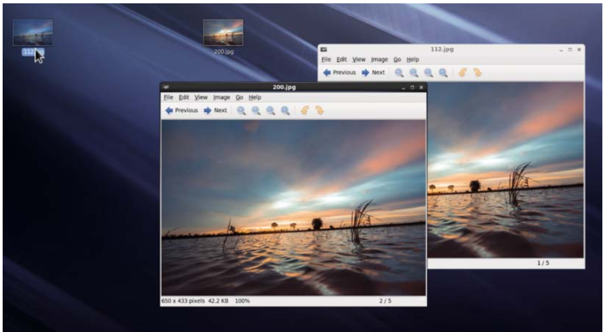Viewport: 605px width, 332px height.
Task: Open Image menu in 200.jpg window
Action: click(222, 98)
